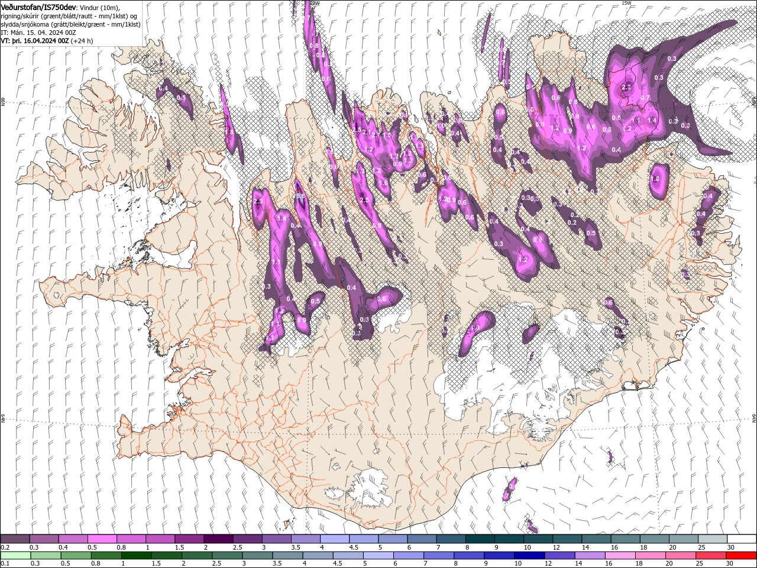
Task: Click the 1.8 snowfall value in eastern Iceland
Action: pos(655,179)
